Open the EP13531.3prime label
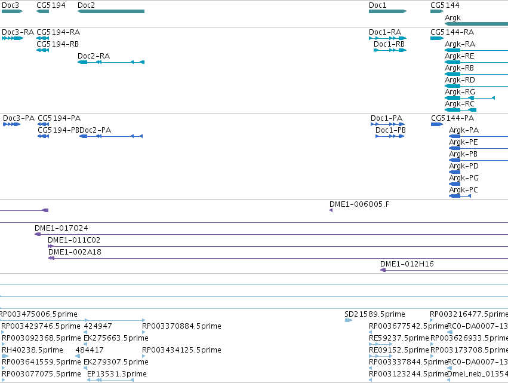The image size is (508, 383). pyautogui.click(x=116, y=374)
